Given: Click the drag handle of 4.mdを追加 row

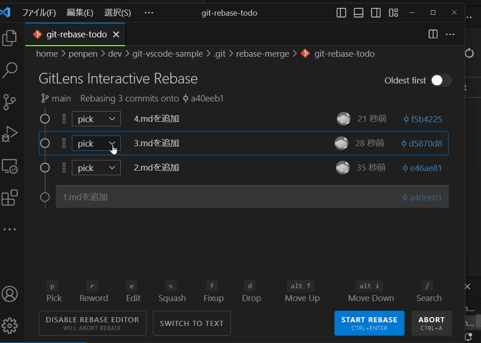Looking at the screenshot, I should coord(64,119).
